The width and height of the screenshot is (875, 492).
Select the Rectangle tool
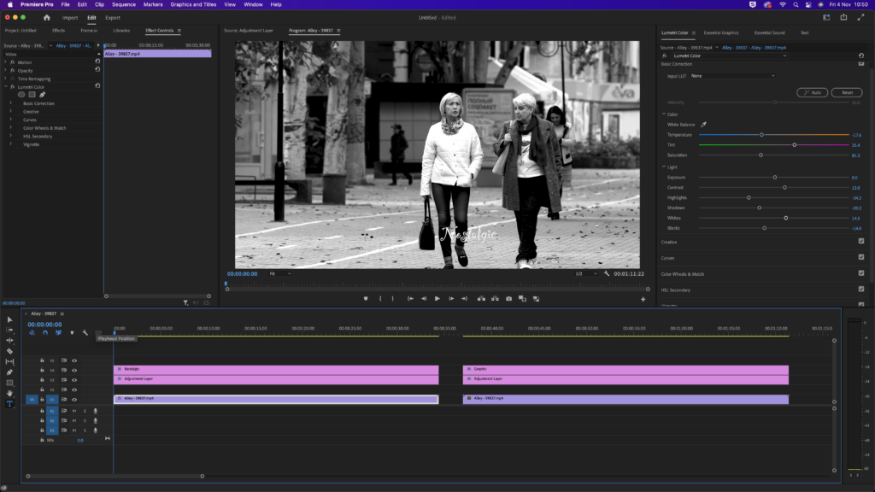(x=9, y=383)
